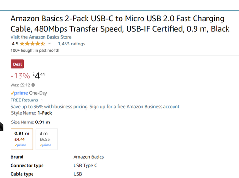Click the Size Name 0.91 m label
This screenshot has height=178, width=239.
pos(31,122)
